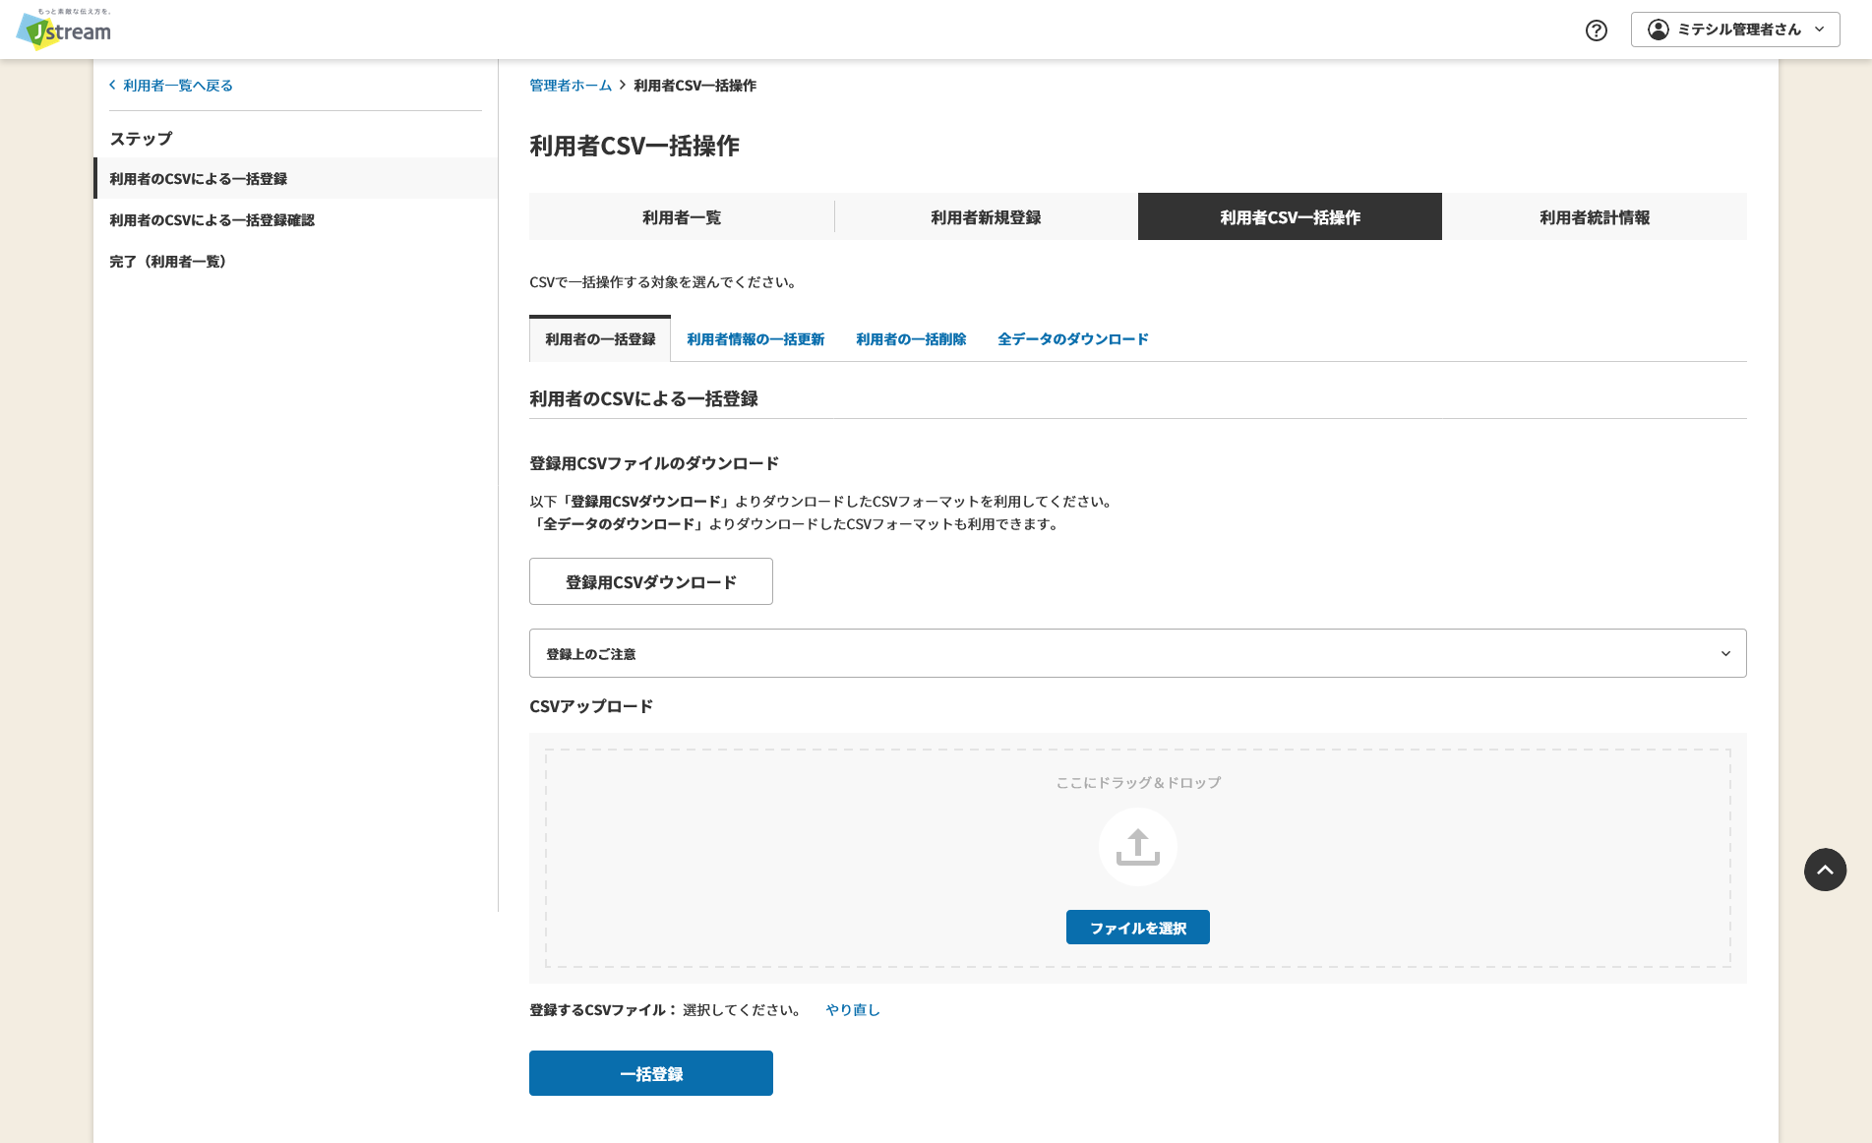Open the 利用者の一括削除 sub-tab
This screenshot has width=1872, height=1143.
(911, 339)
